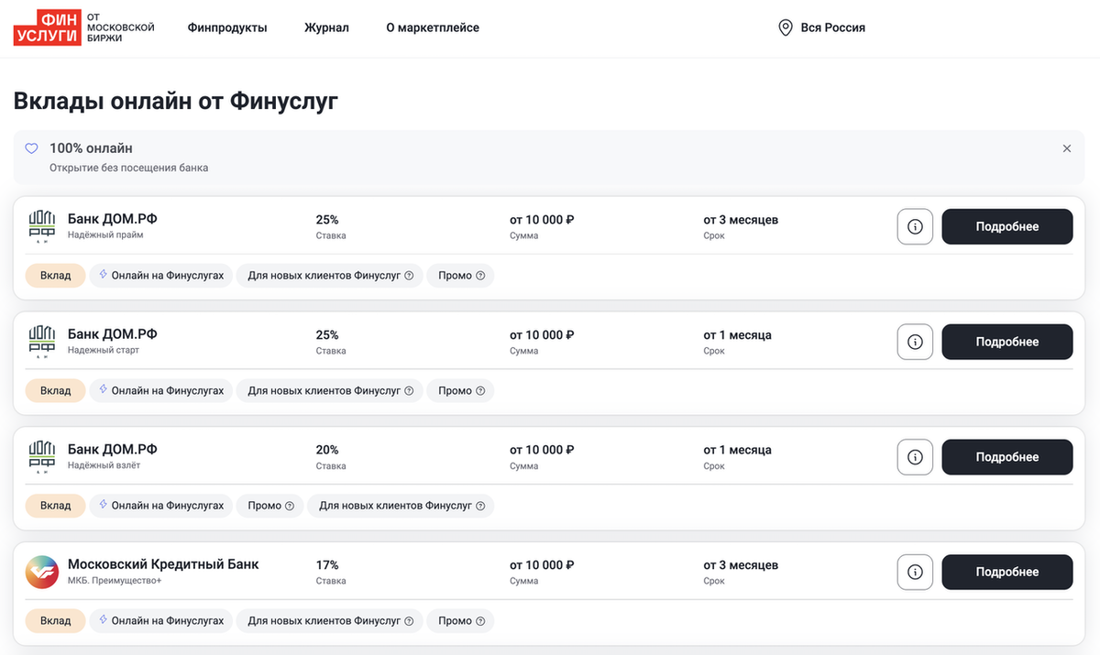Viewport: 1100px width, 655px height.
Task: Click the Вклад tag in Надёжный прайм card
Action: (55, 276)
